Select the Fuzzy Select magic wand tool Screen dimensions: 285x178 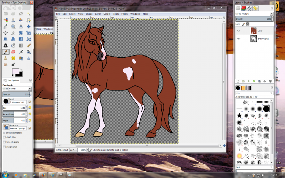28,14
